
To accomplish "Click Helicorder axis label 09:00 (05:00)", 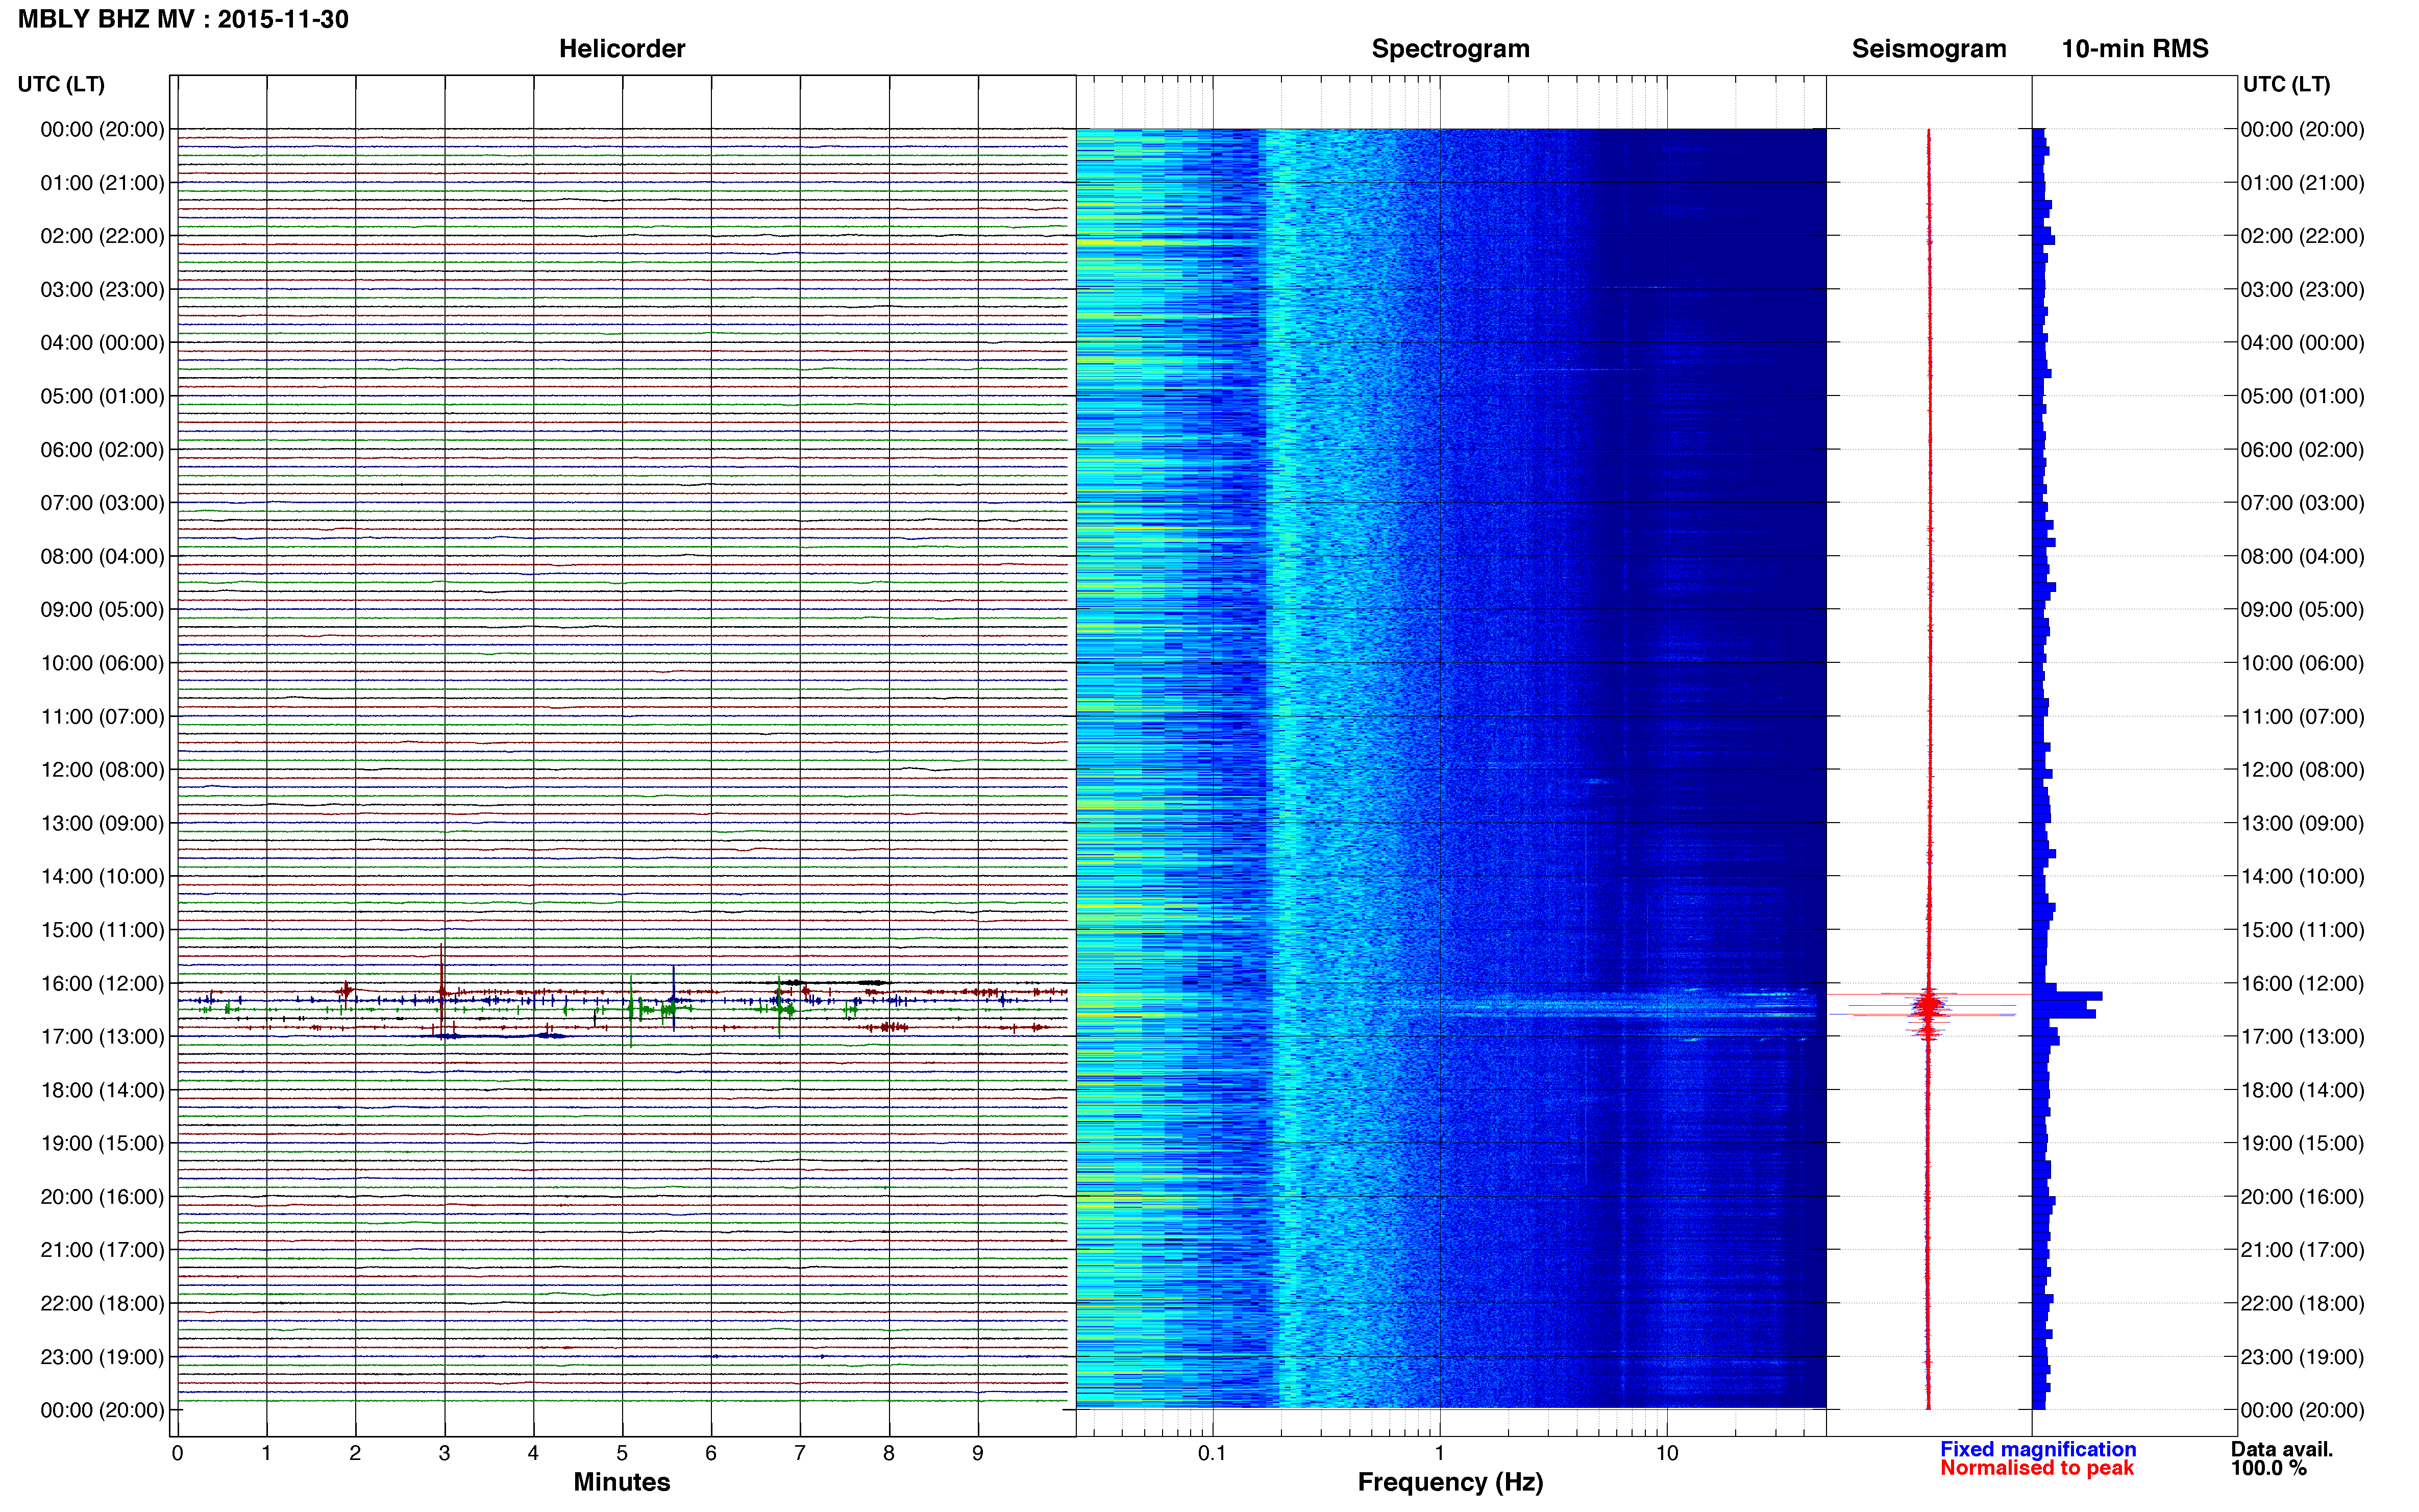I will pos(102,610).
